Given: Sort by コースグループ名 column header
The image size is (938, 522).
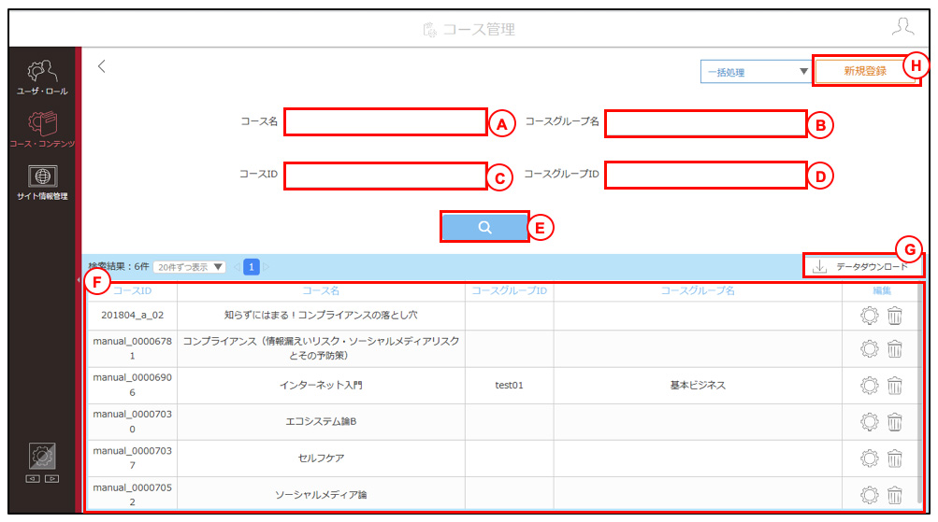Looking at the screenshot, I should [698, 290].
